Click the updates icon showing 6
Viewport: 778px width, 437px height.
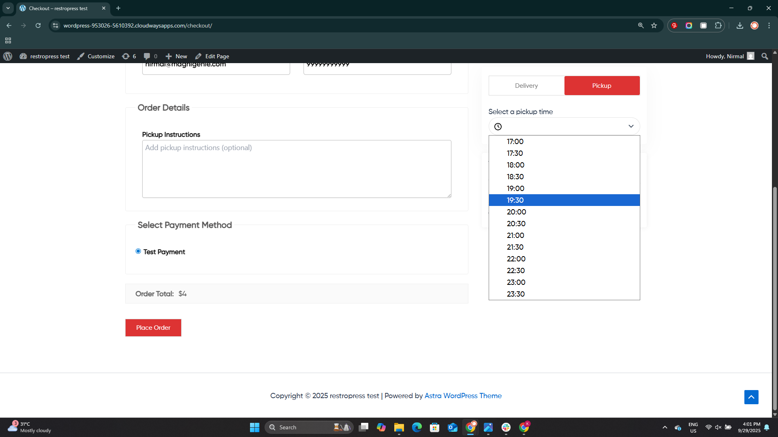[126, 56]
